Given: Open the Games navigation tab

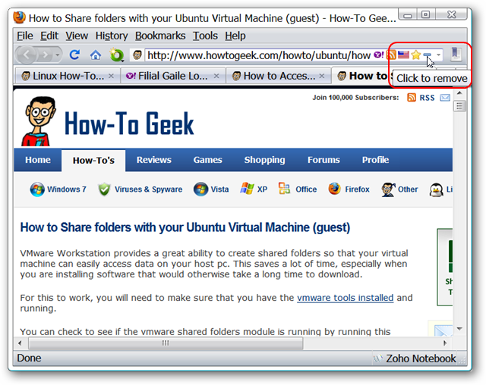Looking at the screenshot, I should coord(207,160).
